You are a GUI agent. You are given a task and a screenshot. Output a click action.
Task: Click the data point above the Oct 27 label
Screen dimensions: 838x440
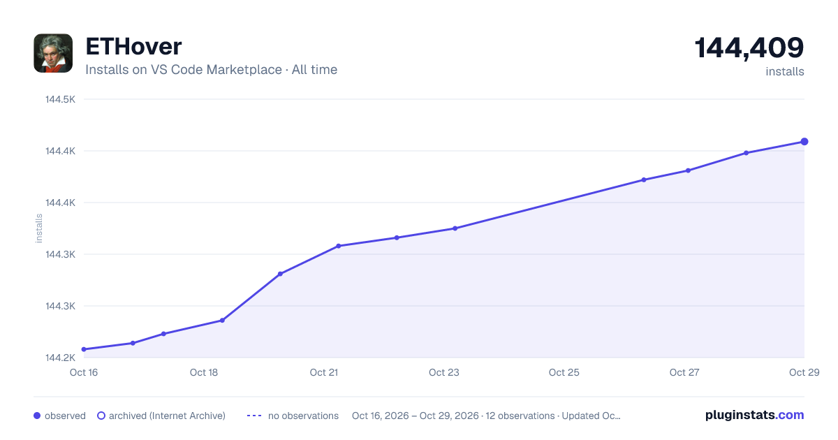pyautogui.click(x=688, y=170)
